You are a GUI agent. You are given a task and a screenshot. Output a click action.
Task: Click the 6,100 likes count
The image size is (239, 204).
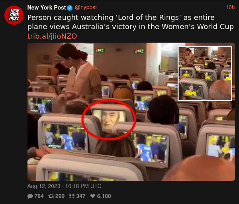(104, 196)
